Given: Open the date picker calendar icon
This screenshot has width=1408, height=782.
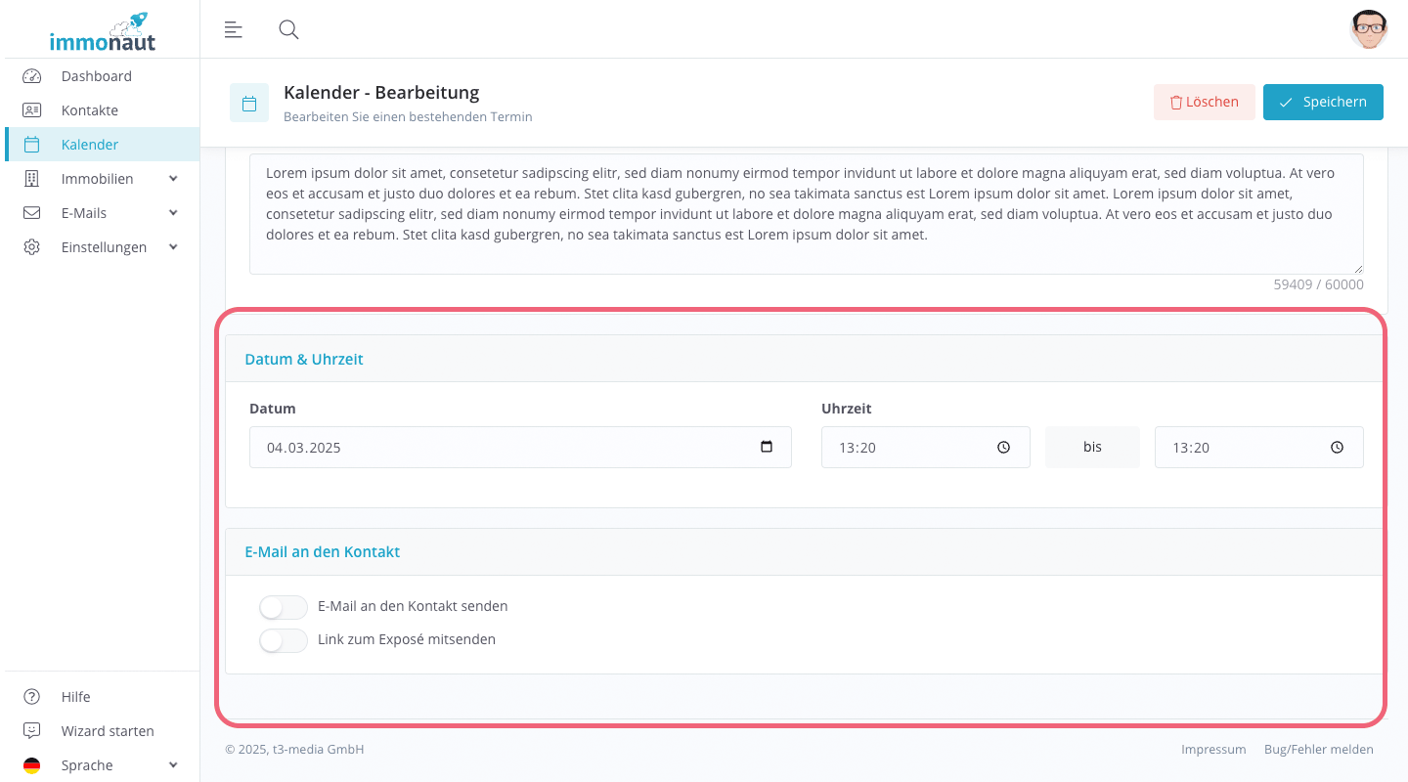Looking at the screenshot, I should (767, 447).
